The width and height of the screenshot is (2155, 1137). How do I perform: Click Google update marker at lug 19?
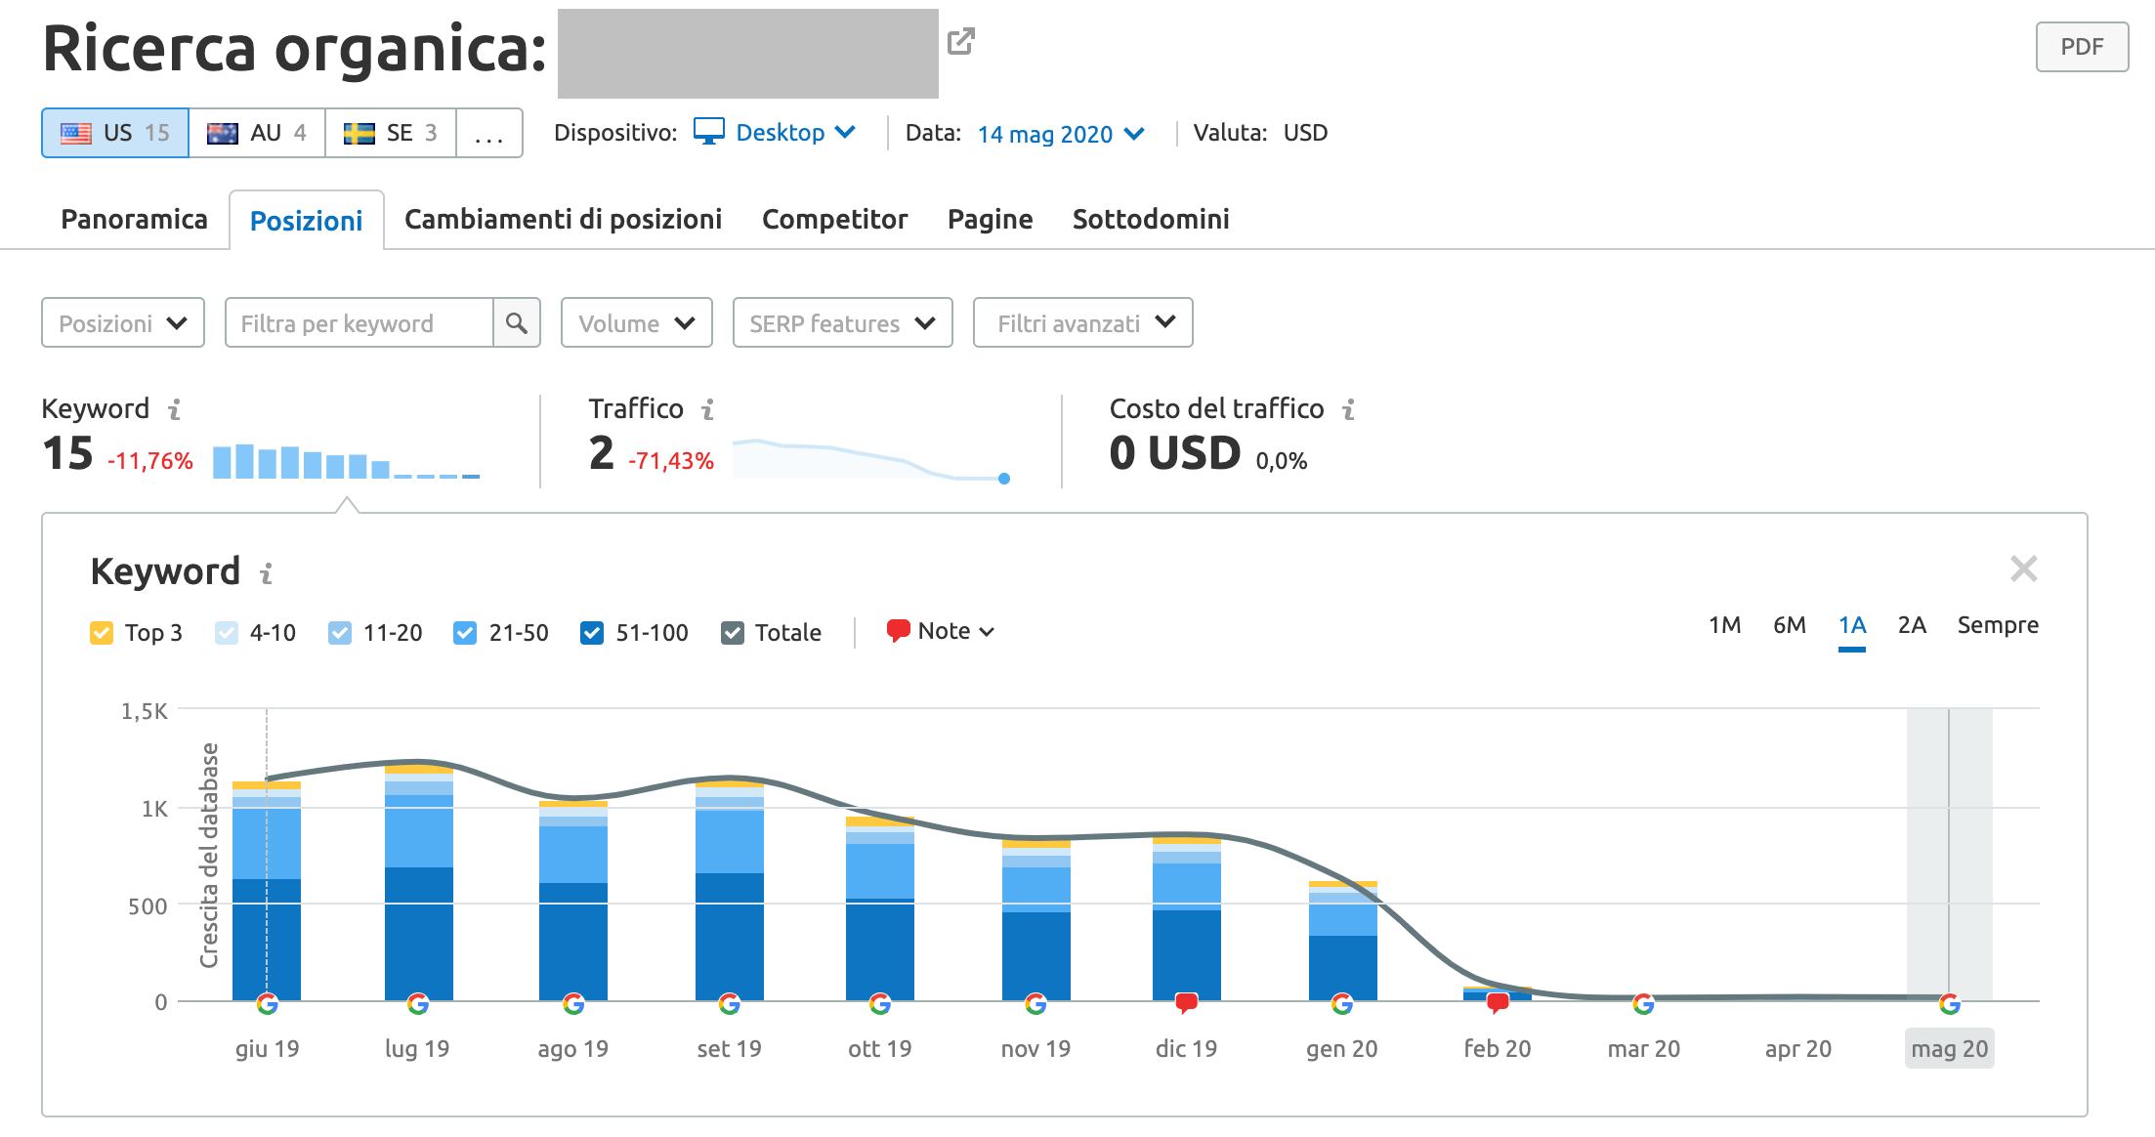(x=418, y=1003)
